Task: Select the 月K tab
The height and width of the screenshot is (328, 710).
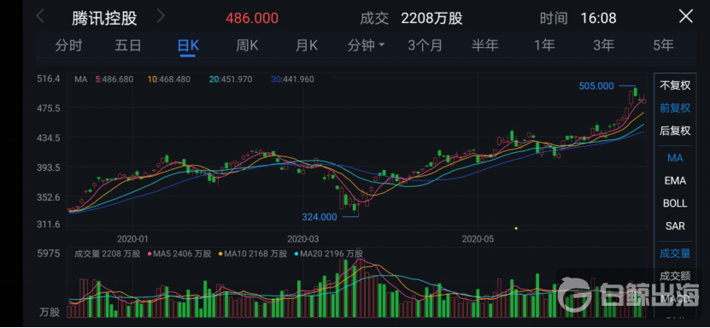Action: coord(307,45)
